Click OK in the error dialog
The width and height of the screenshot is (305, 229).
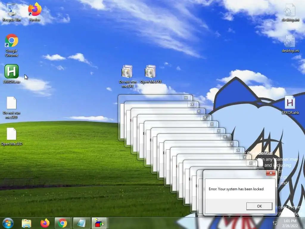coord(259,206)
